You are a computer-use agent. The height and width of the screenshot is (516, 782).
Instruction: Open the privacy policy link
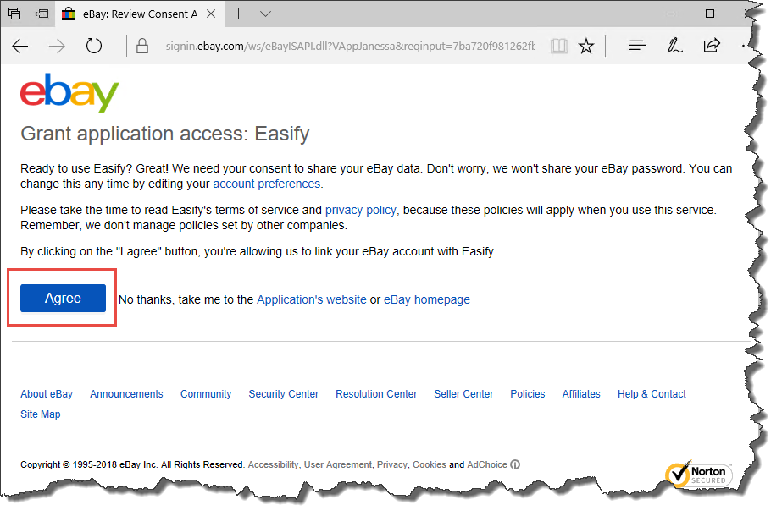click(x=361, y=210)
